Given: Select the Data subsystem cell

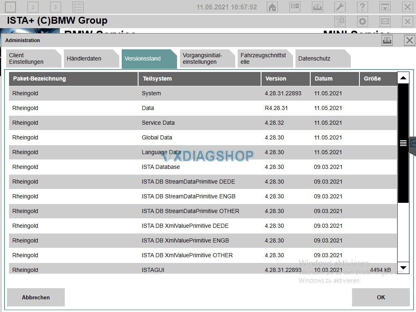Looking at the screenshot, I should point(148,108).
